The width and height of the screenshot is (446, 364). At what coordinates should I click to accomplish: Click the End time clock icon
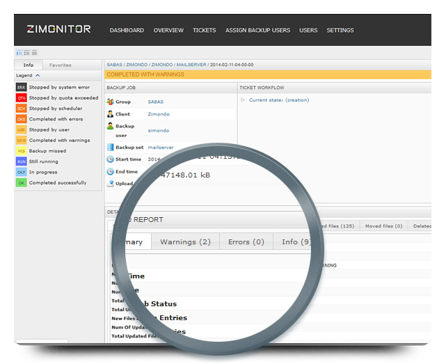point(110,171)
